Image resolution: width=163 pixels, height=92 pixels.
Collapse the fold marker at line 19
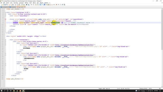(6, 40)
